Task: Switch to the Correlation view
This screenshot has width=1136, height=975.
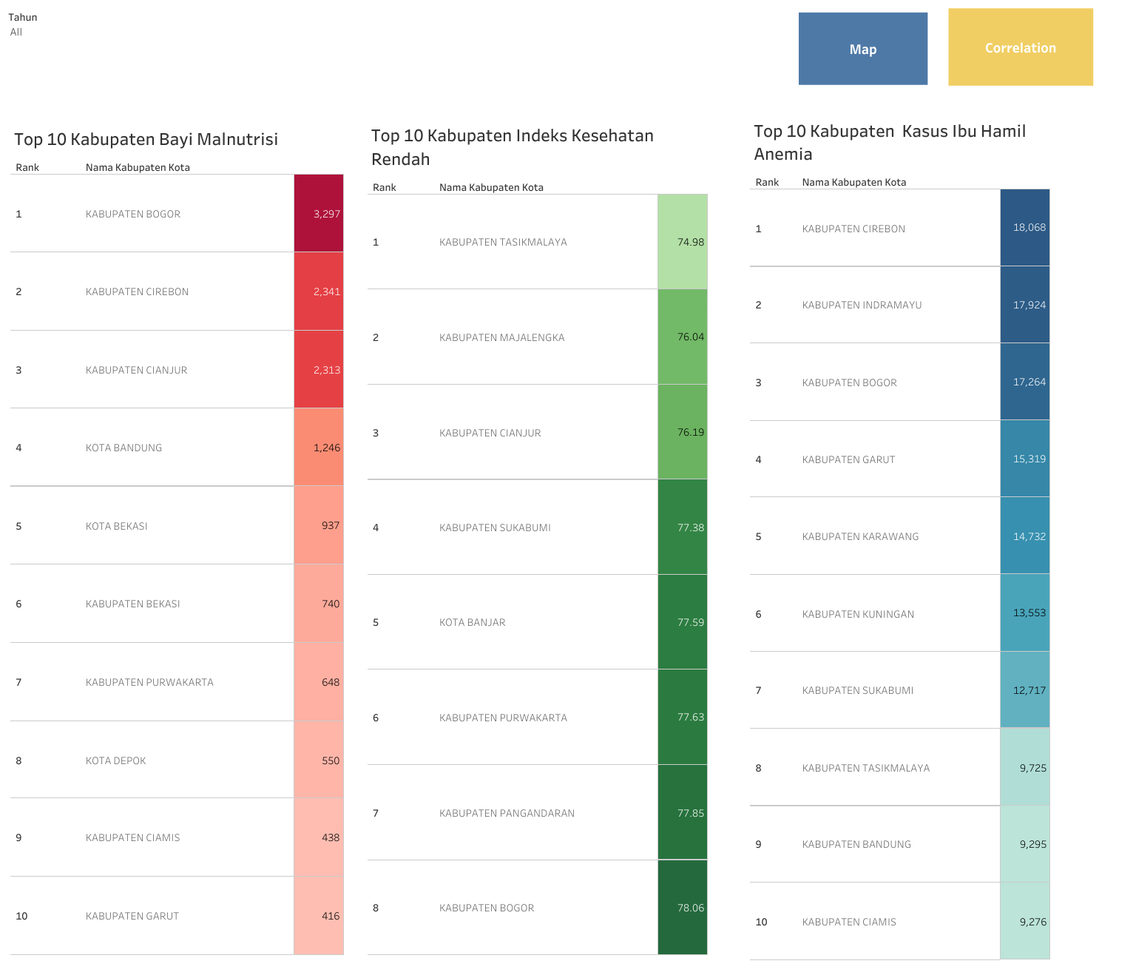Action: [1020, 47]
